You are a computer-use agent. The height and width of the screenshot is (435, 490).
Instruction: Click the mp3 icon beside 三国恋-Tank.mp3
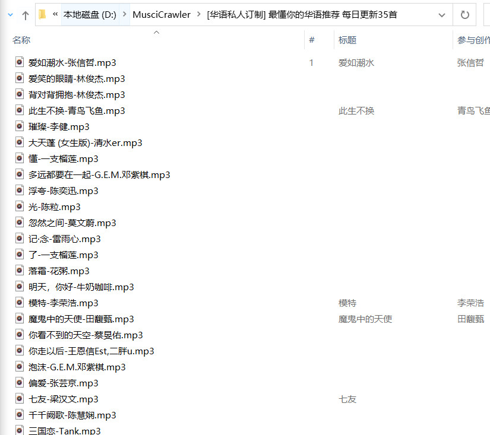pyautogui.click(x=20, y=430)
